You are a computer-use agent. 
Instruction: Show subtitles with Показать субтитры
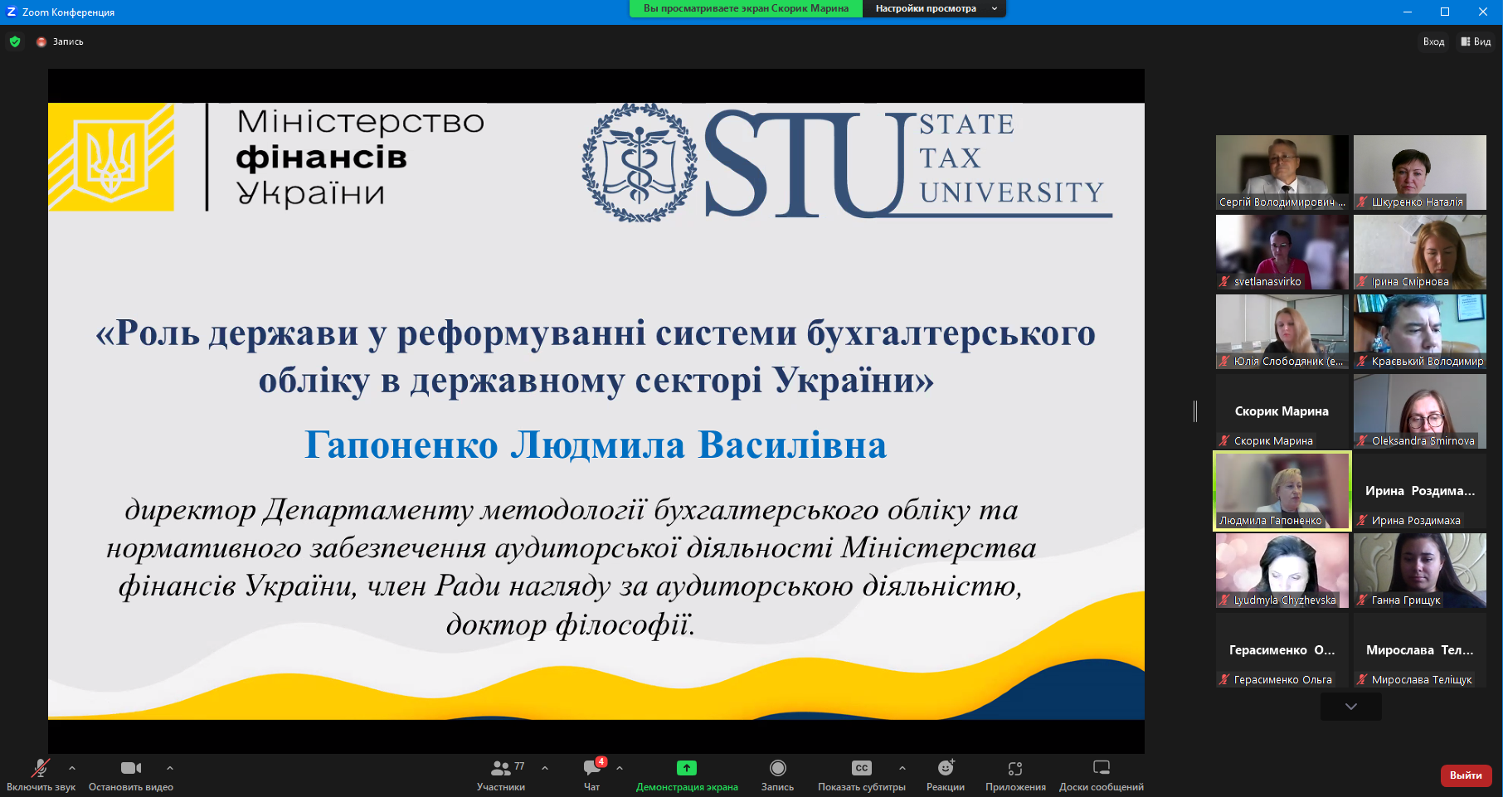pos(862,775)
